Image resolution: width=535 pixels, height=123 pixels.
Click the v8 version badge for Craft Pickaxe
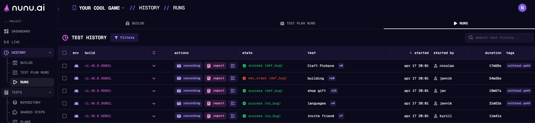click(341, 66)
